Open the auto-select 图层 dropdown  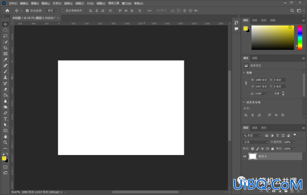tap(52, 10)
